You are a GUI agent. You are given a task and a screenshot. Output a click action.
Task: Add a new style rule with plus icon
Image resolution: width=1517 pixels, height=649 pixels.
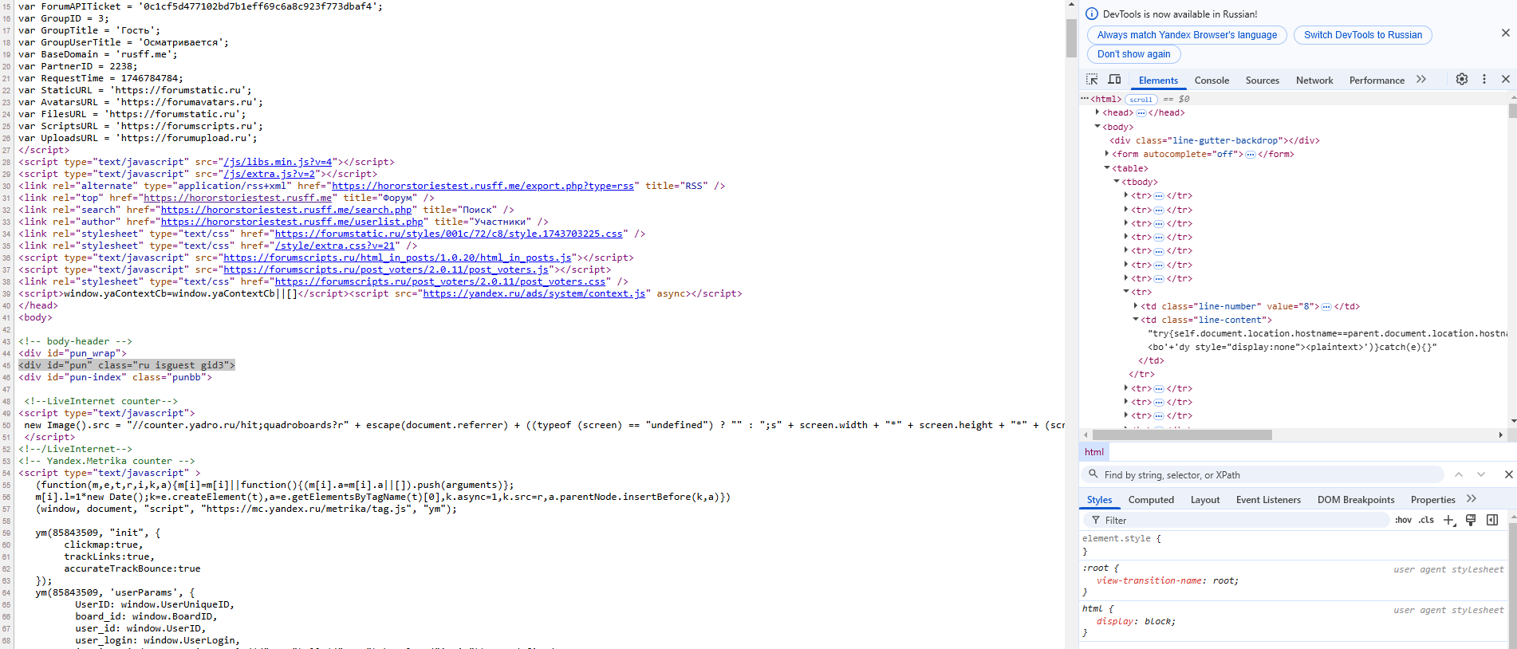(1449, 520)
